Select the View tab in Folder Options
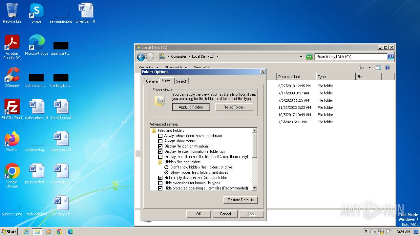 166,81
